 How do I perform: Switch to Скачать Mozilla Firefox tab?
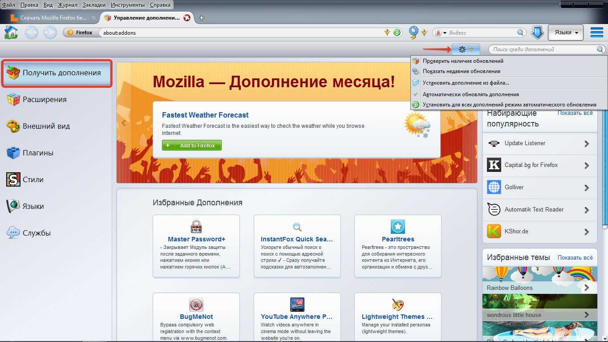coord(53,18)
